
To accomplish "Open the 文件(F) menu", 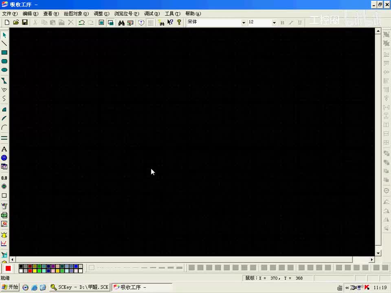I will click(10, 14).
